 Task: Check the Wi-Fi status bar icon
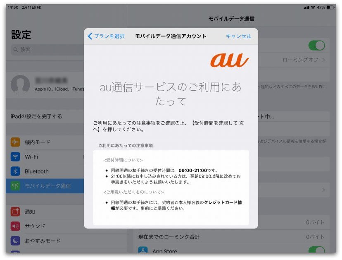[x=313, y=7]
